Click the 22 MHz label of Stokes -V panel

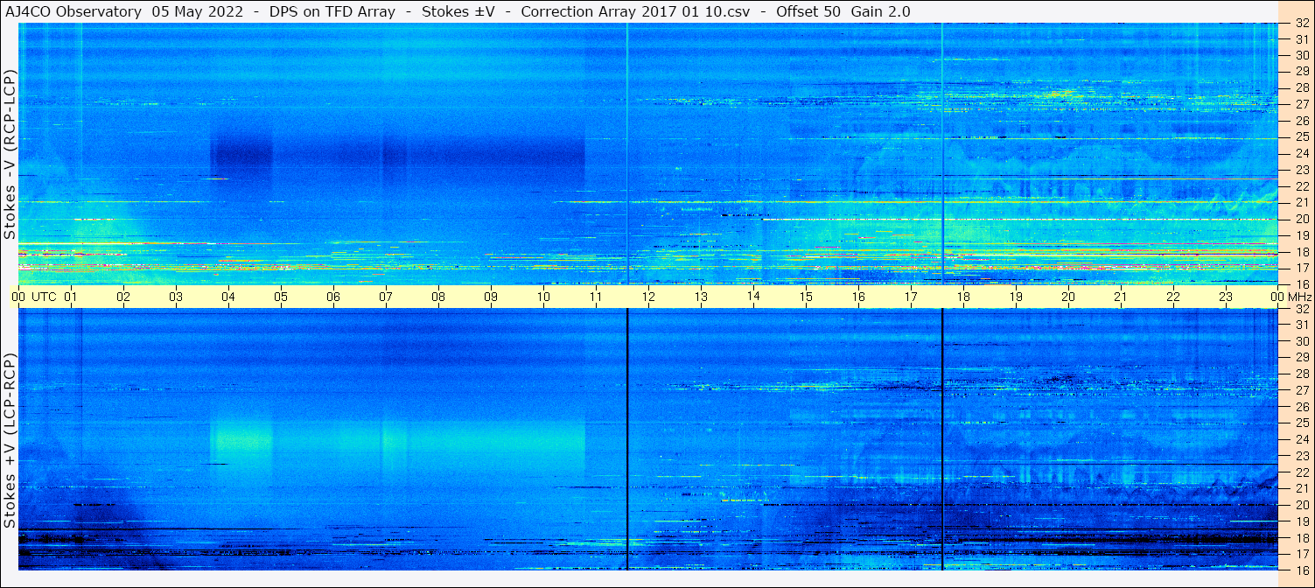(1302, 186)
